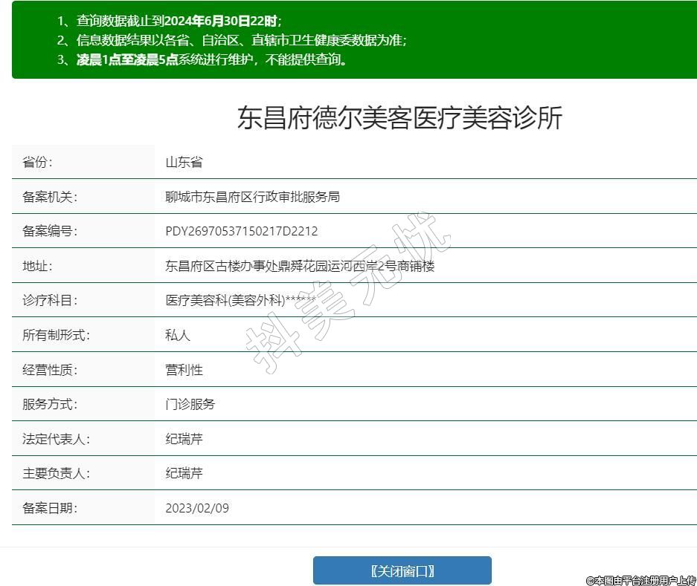Select the address beginning 东昌府区古楼办事处
This screenshot has height=586, width=697.
point(300,266)
